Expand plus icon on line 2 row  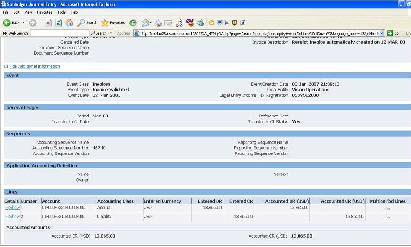[x=7, y=217]
